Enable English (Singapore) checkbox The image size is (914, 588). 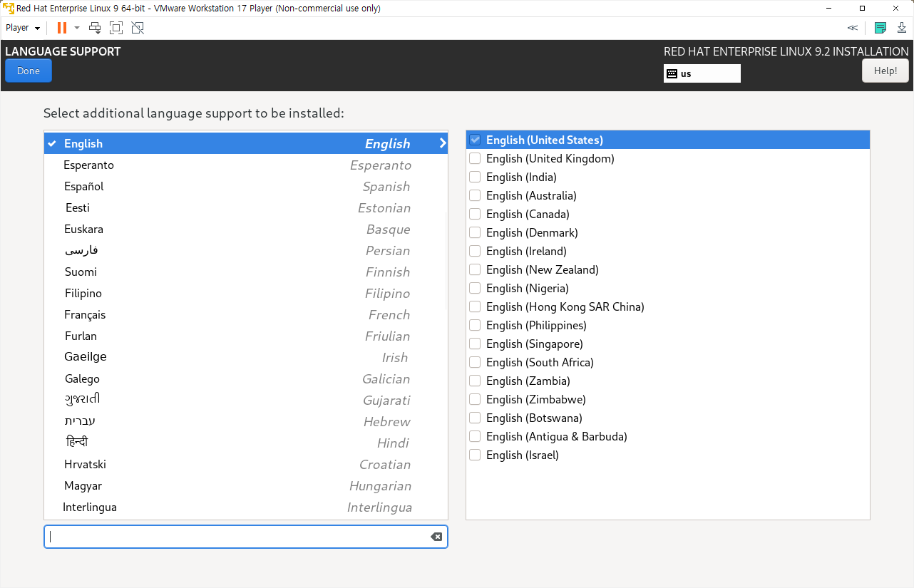(475, 344)
